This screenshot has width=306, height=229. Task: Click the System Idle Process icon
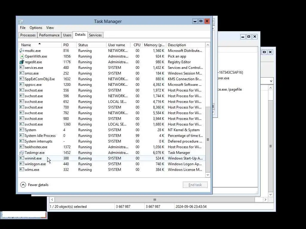coord(22,135)
